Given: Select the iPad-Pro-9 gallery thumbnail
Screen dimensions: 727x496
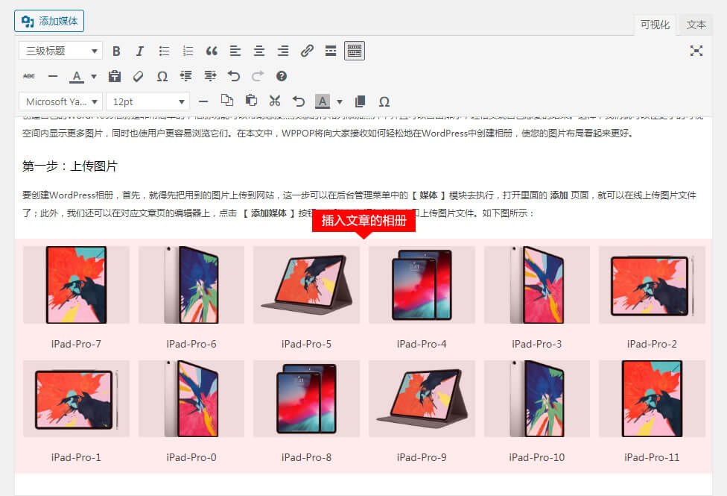Looking at the screenshot, I should (422, 399).
